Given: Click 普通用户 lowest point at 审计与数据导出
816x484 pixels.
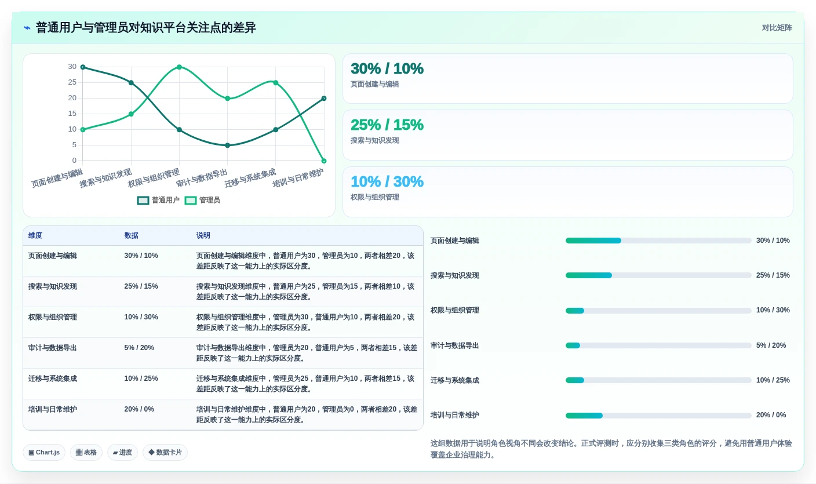Looking at the screenshot, I should (x=227, y=145).
